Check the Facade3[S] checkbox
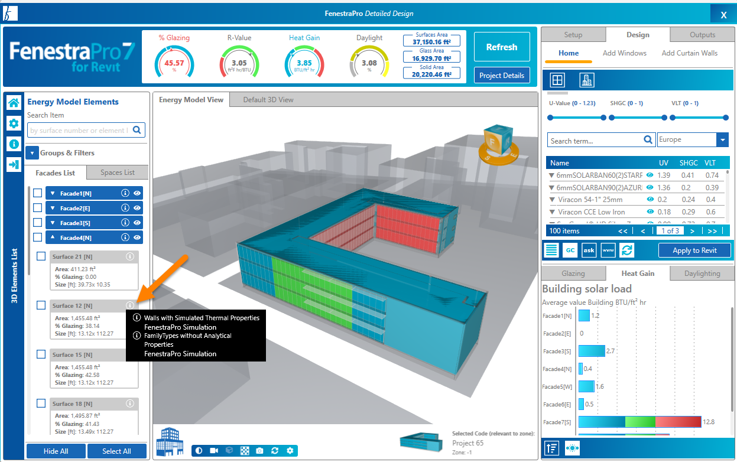The image size is (737, 462). [x=37, y=223]
